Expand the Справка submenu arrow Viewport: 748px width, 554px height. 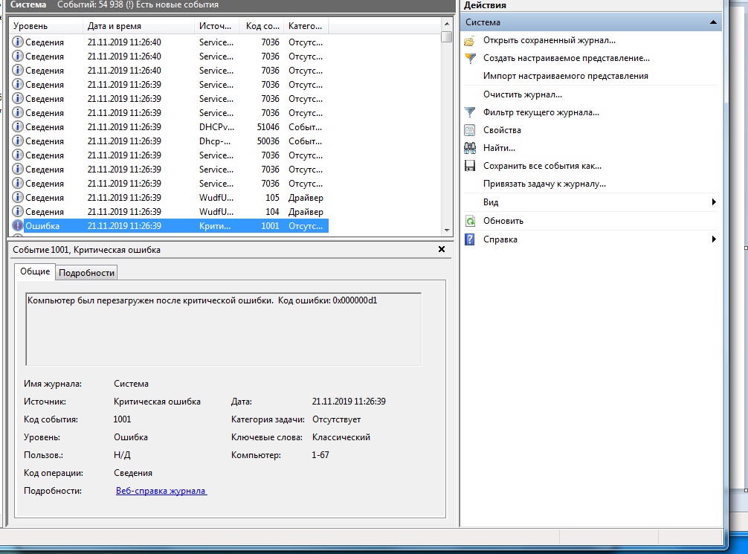pyautogui.click(x=714, y=239)
